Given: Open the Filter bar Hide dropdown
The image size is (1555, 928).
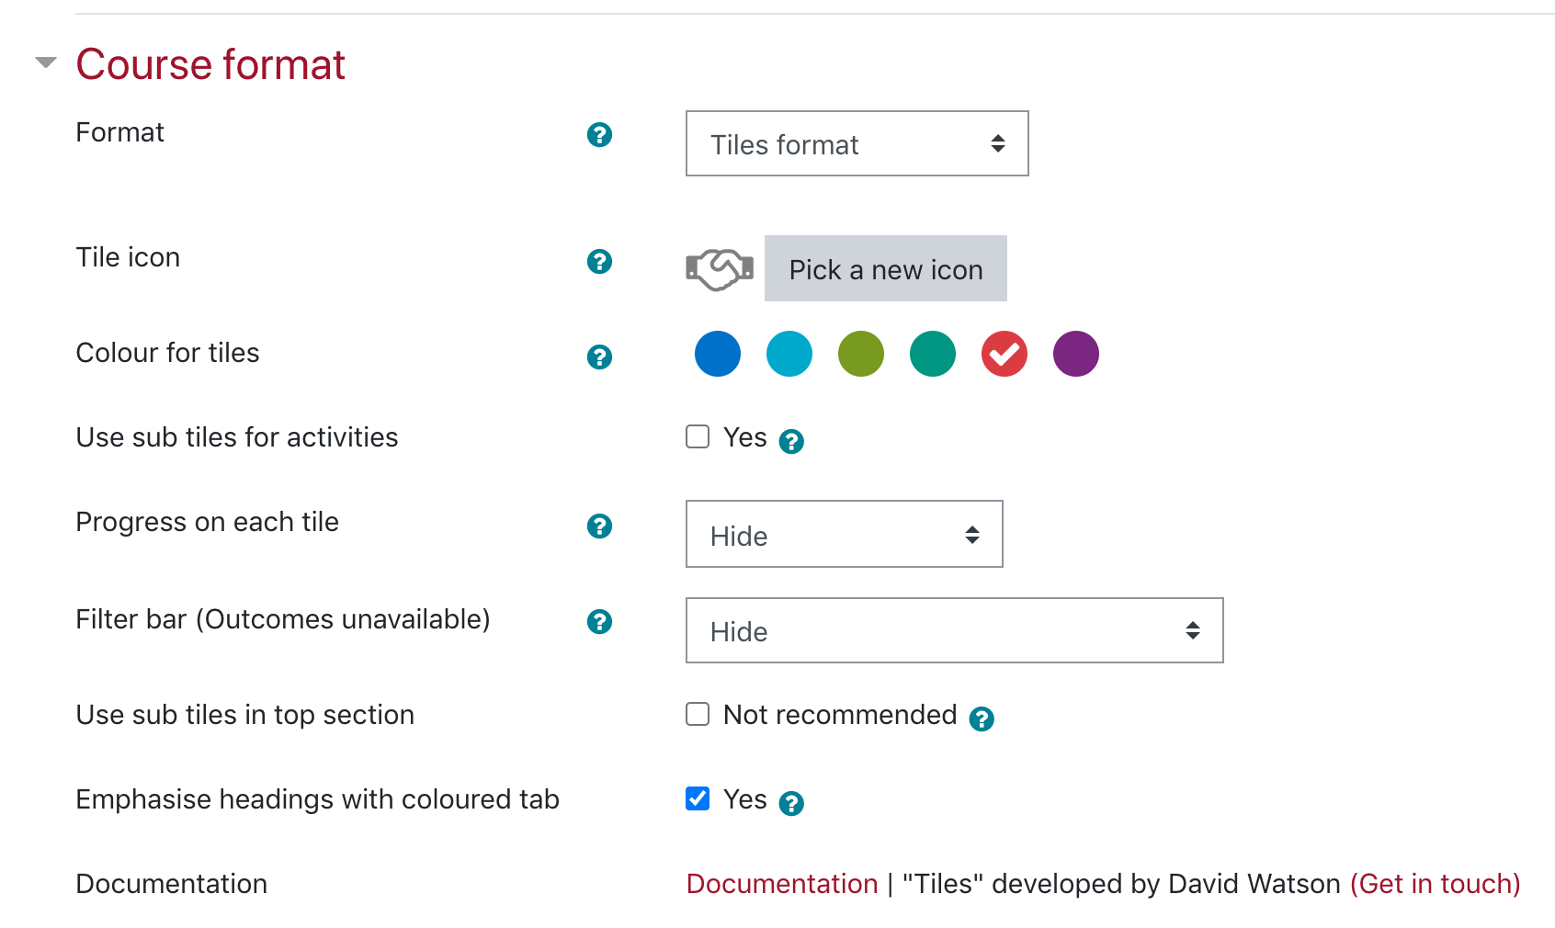Looking at the screenshot, I should point(954,630).
